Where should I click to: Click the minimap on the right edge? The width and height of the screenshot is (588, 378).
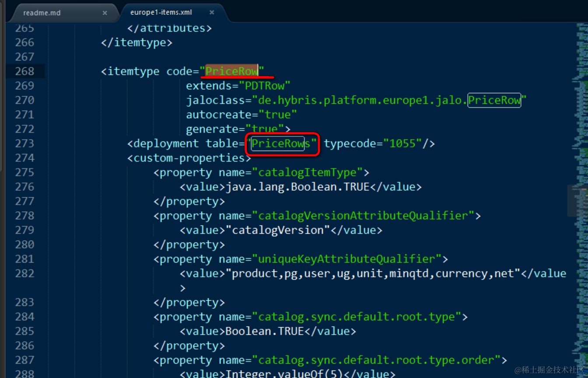578,200
